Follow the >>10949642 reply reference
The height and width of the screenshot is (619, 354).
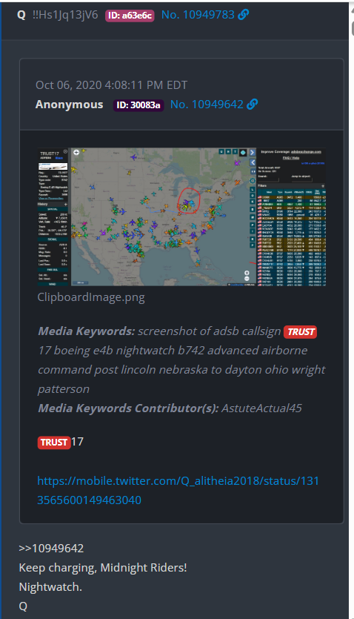pos(51,549)
